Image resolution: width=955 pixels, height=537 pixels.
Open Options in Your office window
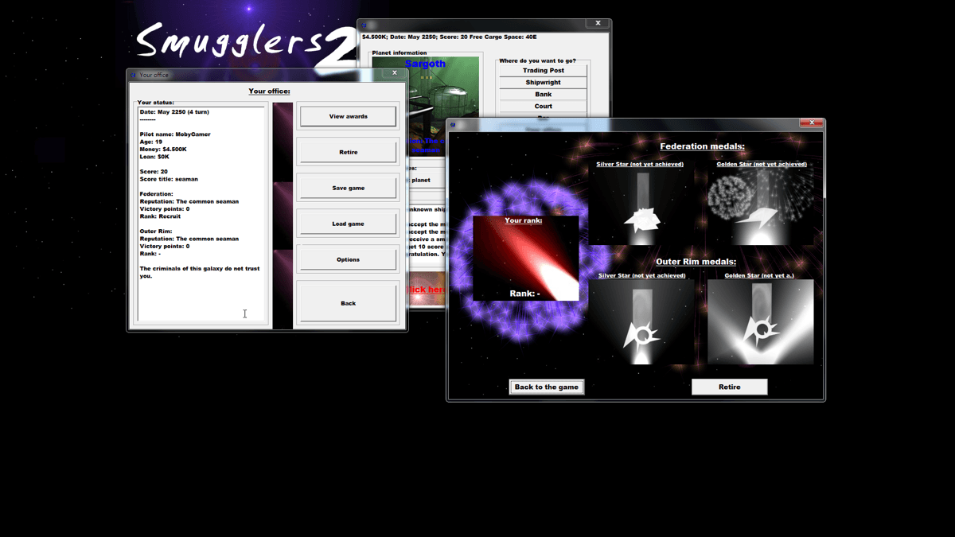tap(348, 259)
